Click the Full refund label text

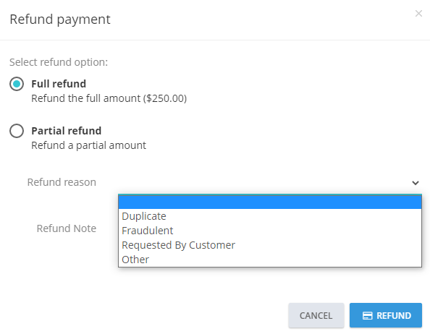tap(59, 84)
